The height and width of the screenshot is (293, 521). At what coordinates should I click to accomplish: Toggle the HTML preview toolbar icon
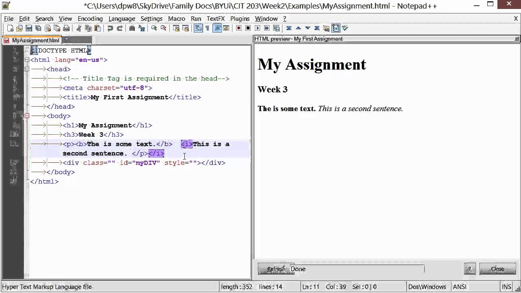pyautogui.click(x=336, y=28)
